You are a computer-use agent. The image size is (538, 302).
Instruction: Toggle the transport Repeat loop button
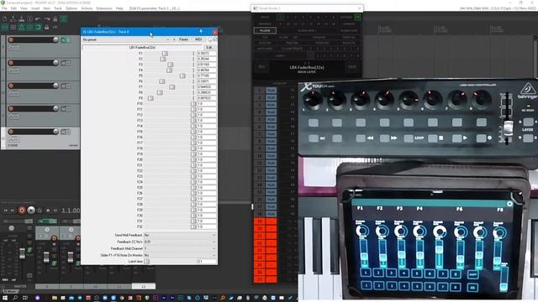tap(40, 211)
